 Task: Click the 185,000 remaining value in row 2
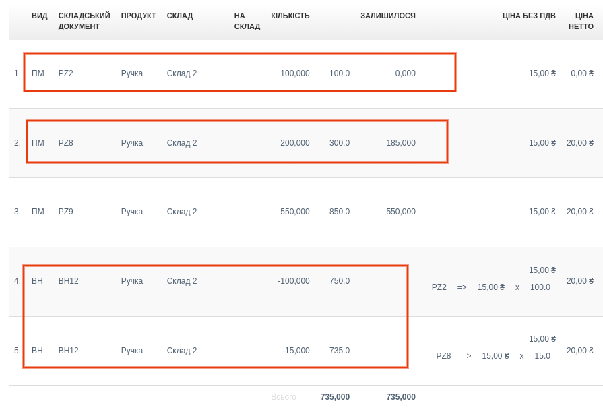pyautogui.click(x=401, y=143)
